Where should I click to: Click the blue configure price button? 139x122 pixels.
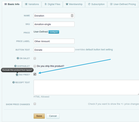54,32
